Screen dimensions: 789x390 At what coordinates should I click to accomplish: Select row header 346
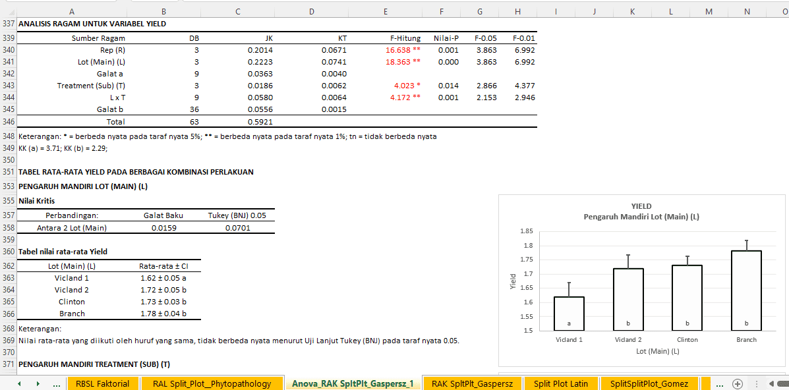[8, 121]
